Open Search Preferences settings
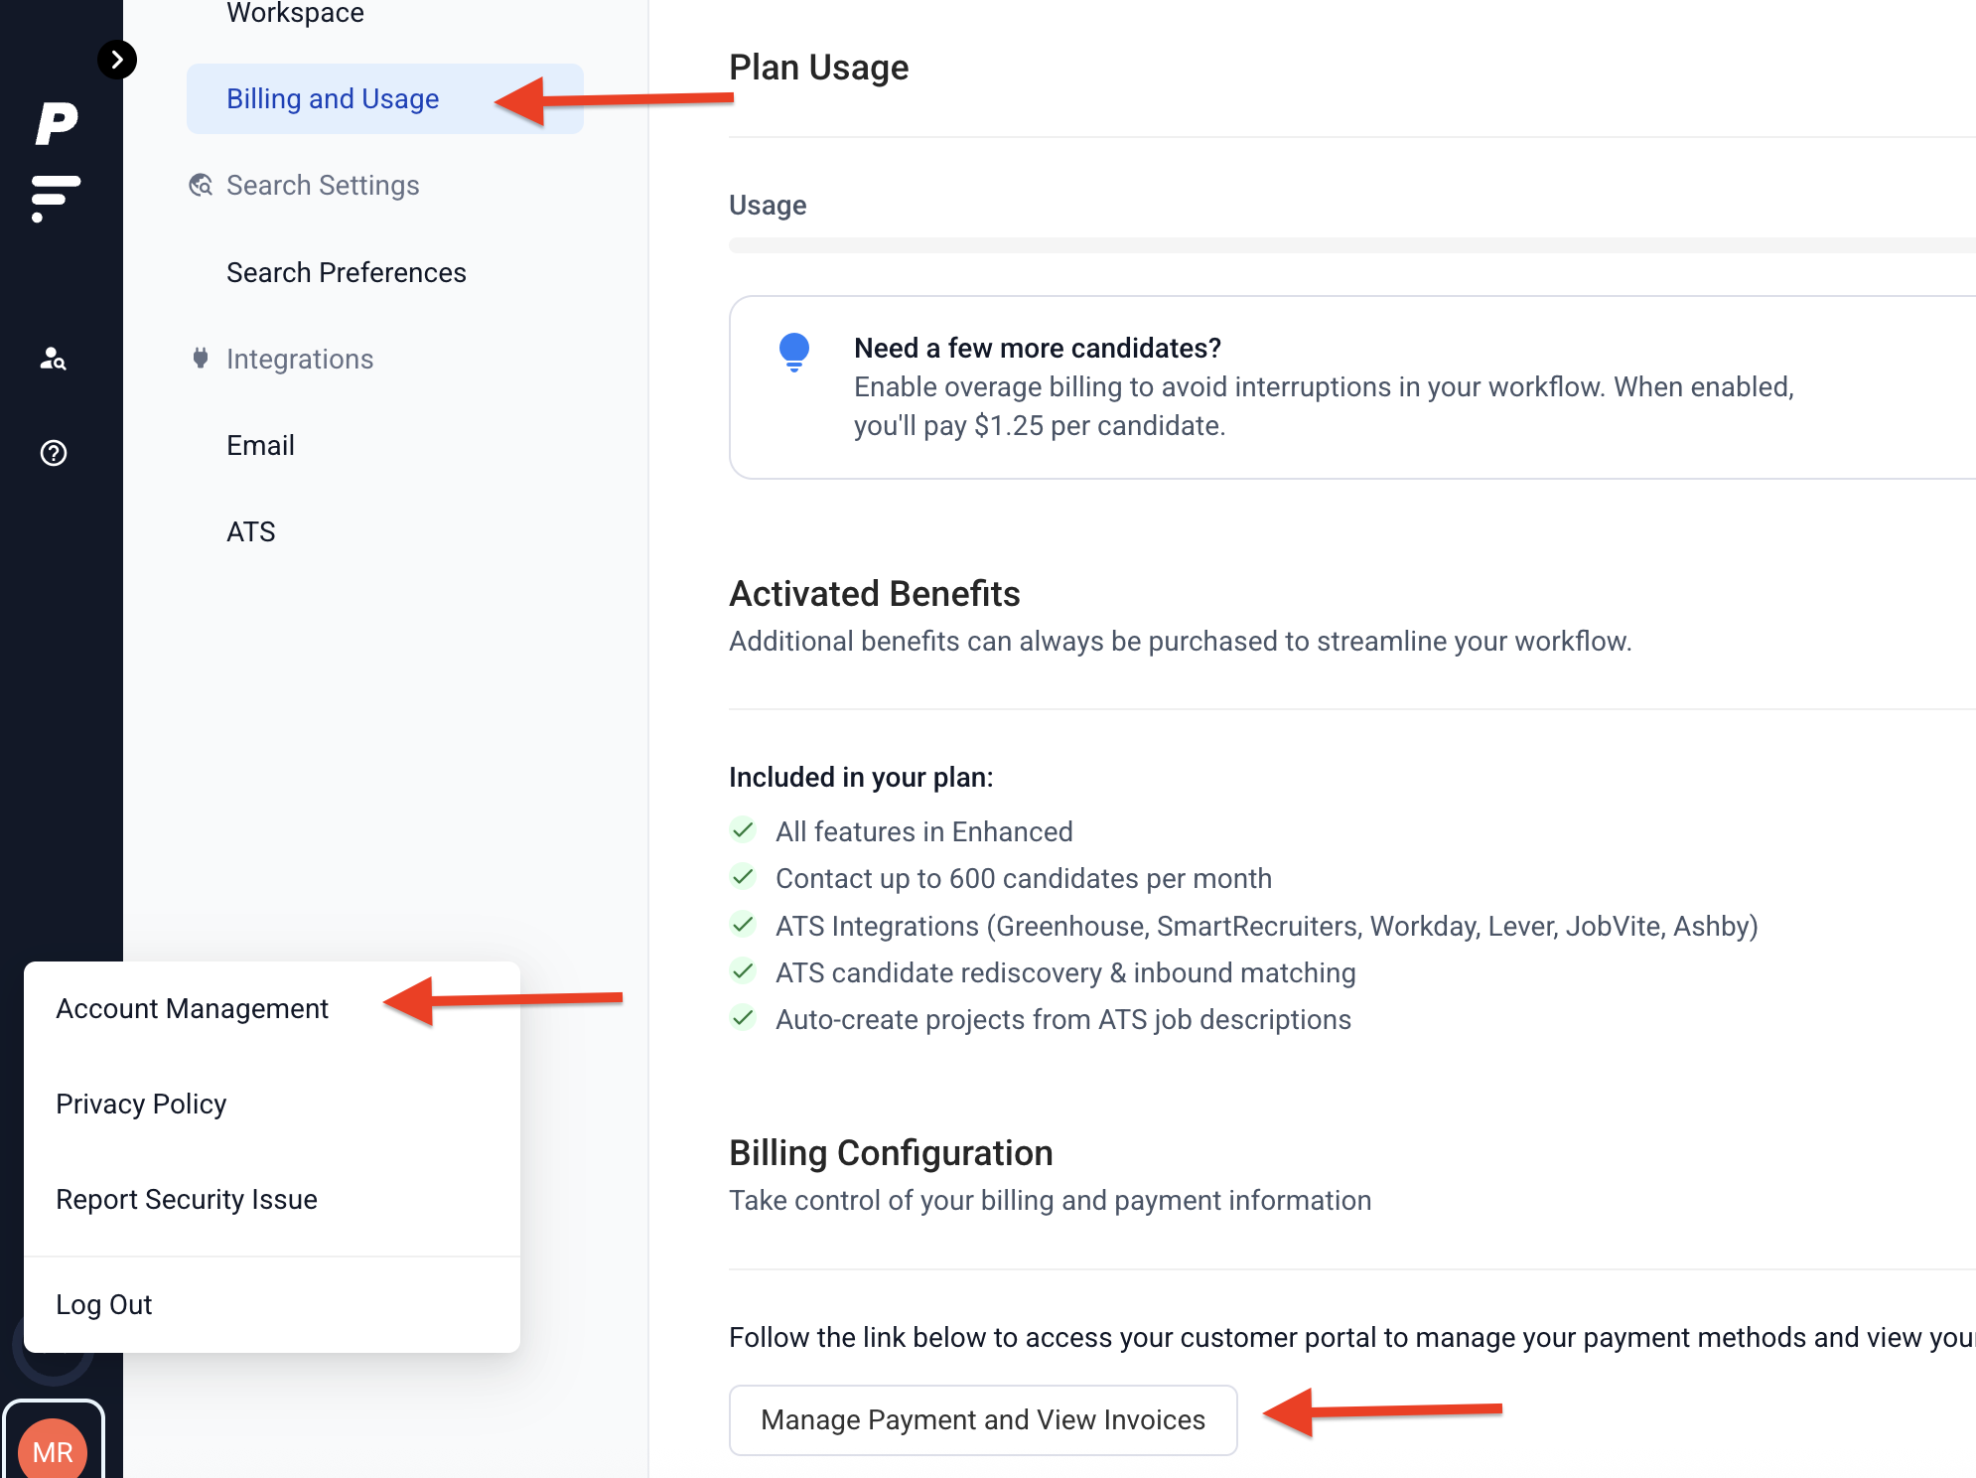This screenshot has width=1976, height=1478. coord(346,273)
